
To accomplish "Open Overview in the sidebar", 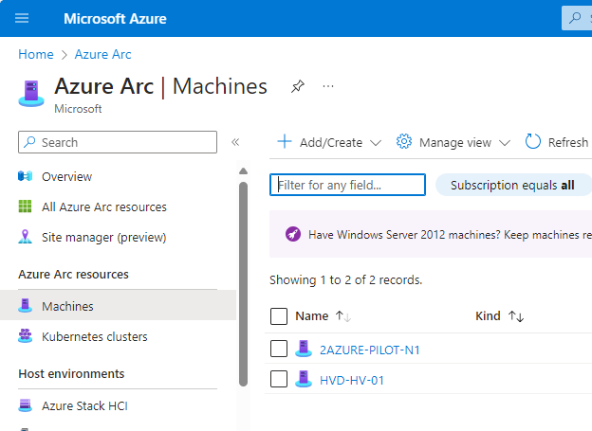I will (x=66, y=176).
